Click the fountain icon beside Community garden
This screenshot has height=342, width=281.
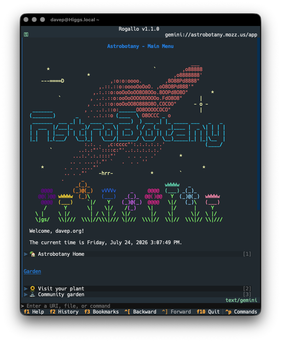tap(32, 294)
